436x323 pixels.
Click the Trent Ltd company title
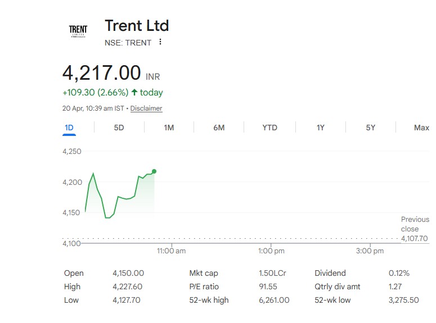(x=137, y=25)
